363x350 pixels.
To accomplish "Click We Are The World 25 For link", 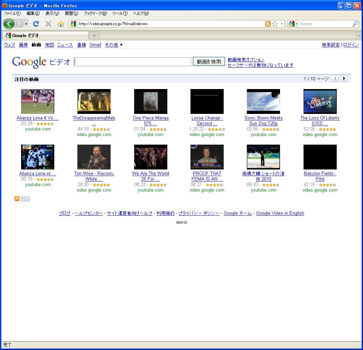I will click(150, 176).
